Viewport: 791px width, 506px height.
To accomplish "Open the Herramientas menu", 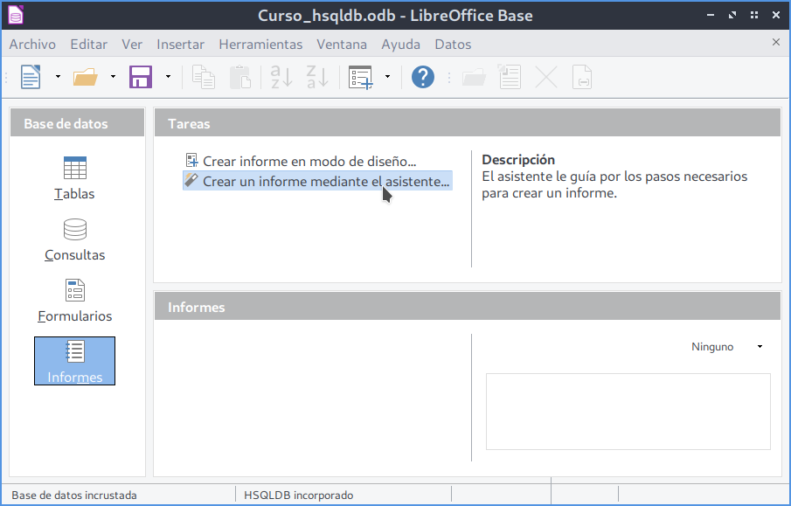I will tap(260, 44).
